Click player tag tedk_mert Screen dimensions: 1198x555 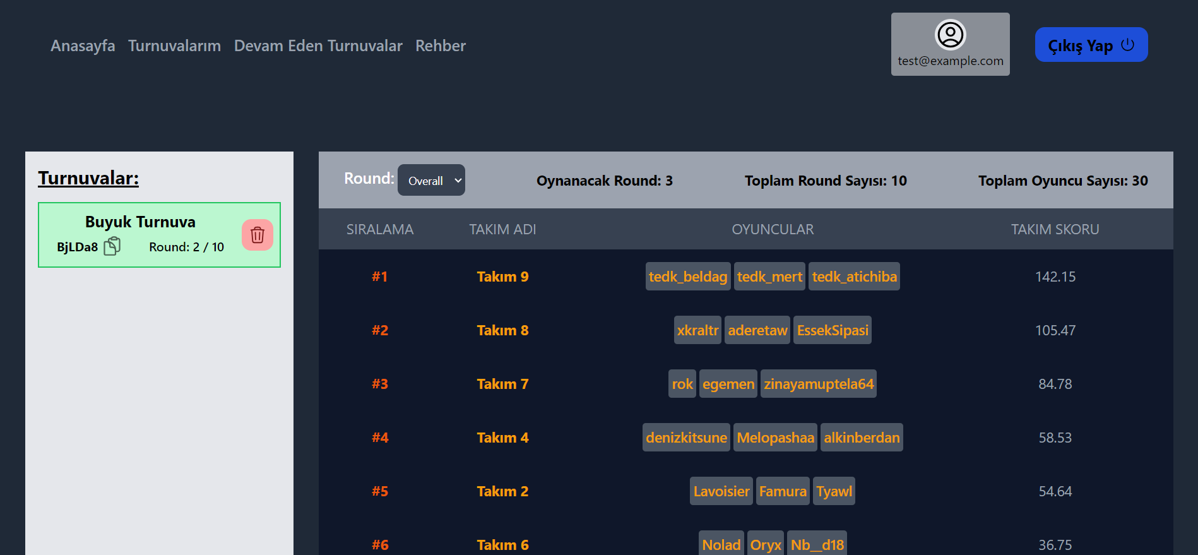[769, 277]
